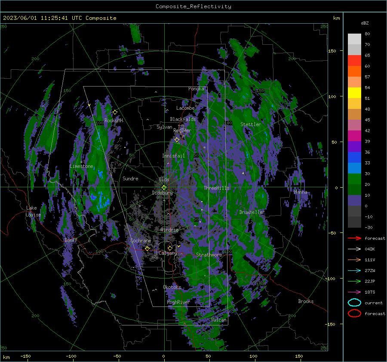Click the Blackfalds city label
387x362 pixels.
[x=183, y=119]
